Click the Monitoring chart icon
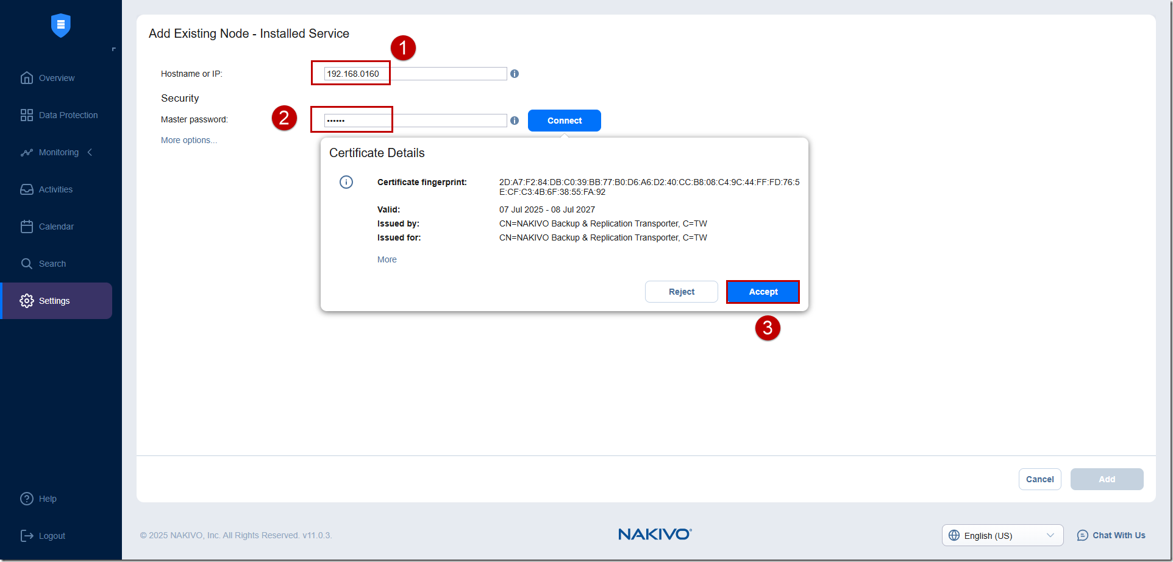 click(x=27, y=152)
